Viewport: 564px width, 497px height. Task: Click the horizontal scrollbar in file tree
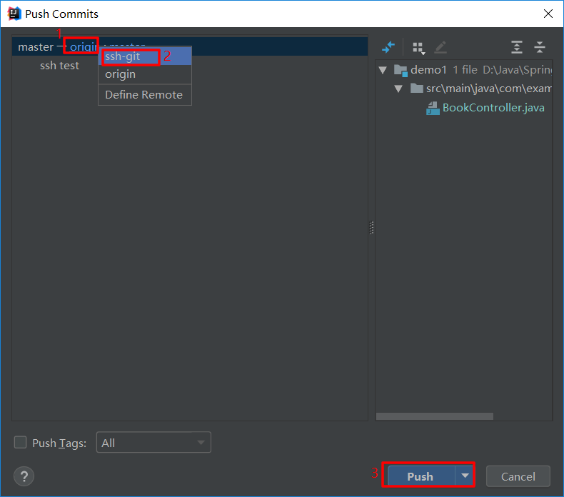click(x=435, y=416)
